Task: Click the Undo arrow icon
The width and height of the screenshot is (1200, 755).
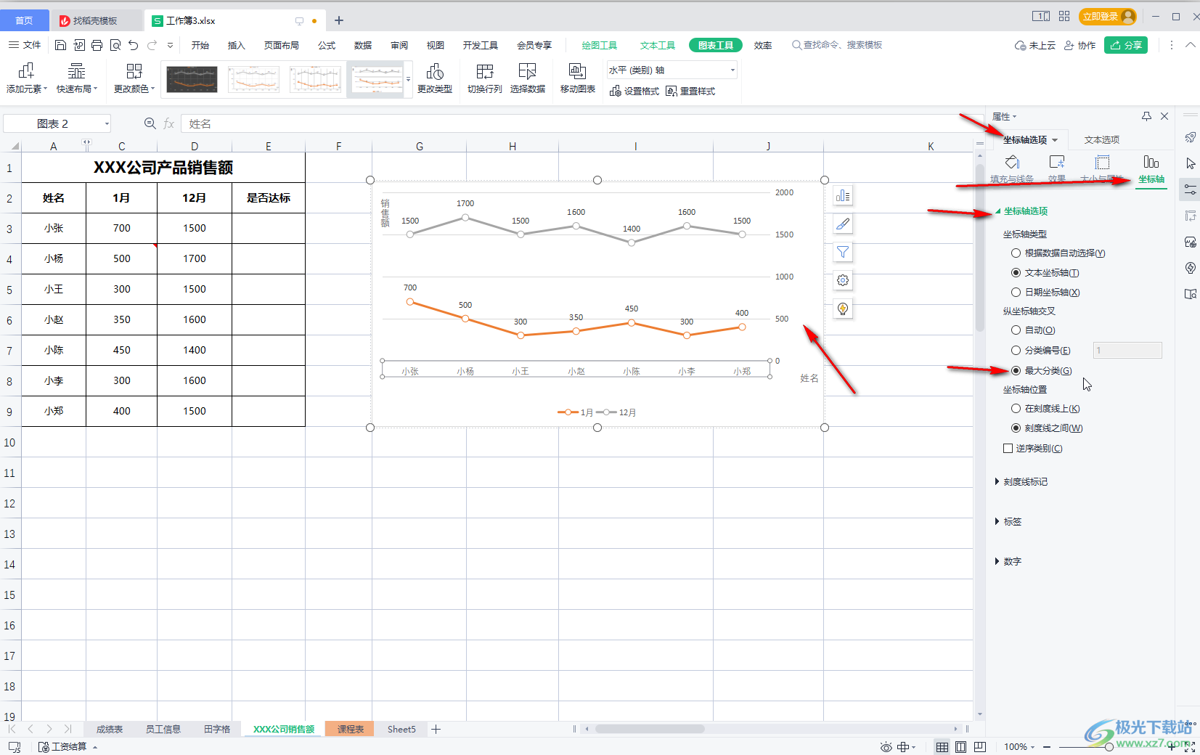Action: [134, 45]
